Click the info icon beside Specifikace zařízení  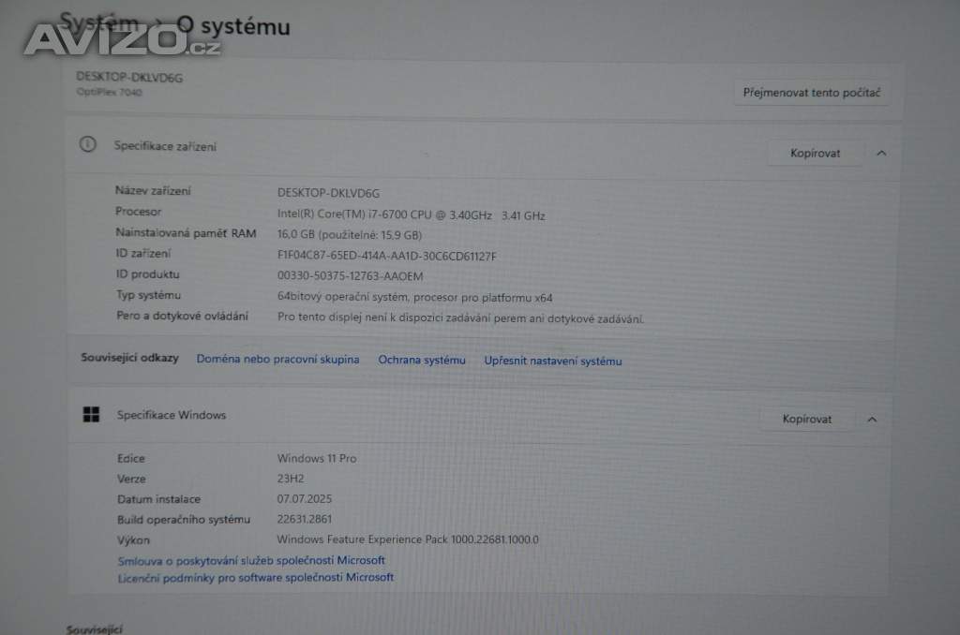[x=87, y=144]
